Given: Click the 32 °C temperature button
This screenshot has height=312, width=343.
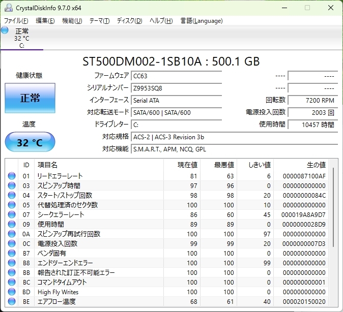Looking at the screenshot, I should click(30, 142).
